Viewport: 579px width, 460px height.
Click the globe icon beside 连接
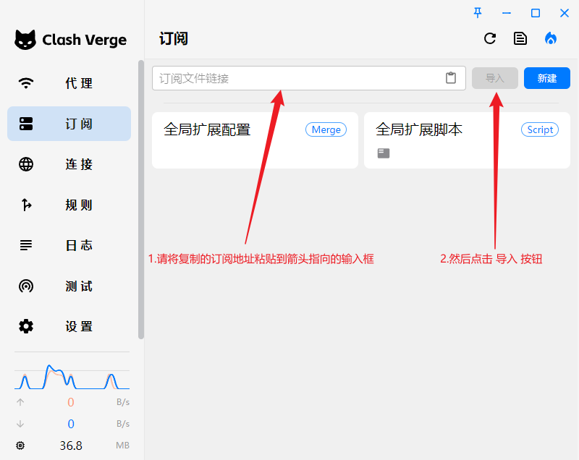point(26,164)
